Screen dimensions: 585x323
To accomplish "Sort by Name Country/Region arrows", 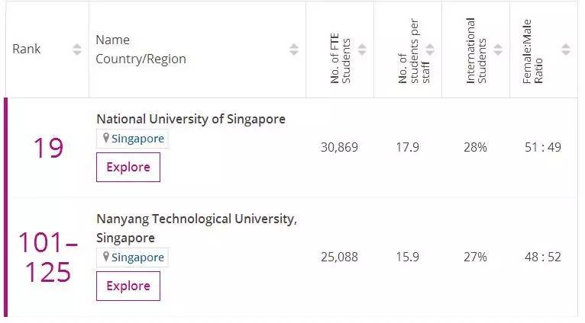I will click(x=294, y=50).
